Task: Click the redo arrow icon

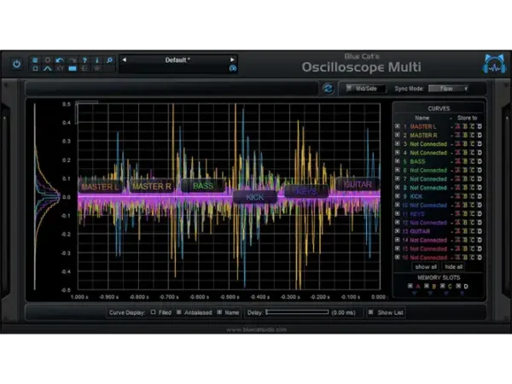Action: point(73,60)
